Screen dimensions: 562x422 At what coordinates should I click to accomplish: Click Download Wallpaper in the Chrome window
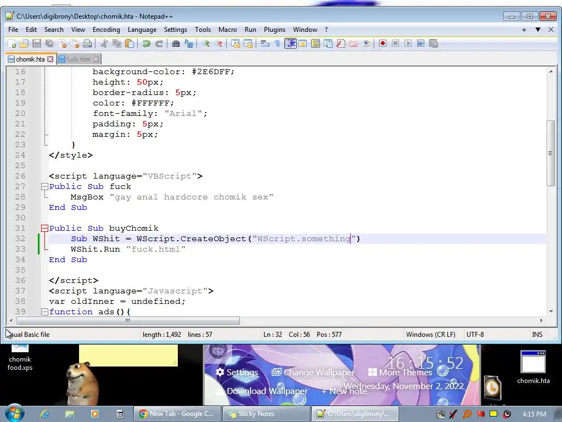[x=262, y=391]
